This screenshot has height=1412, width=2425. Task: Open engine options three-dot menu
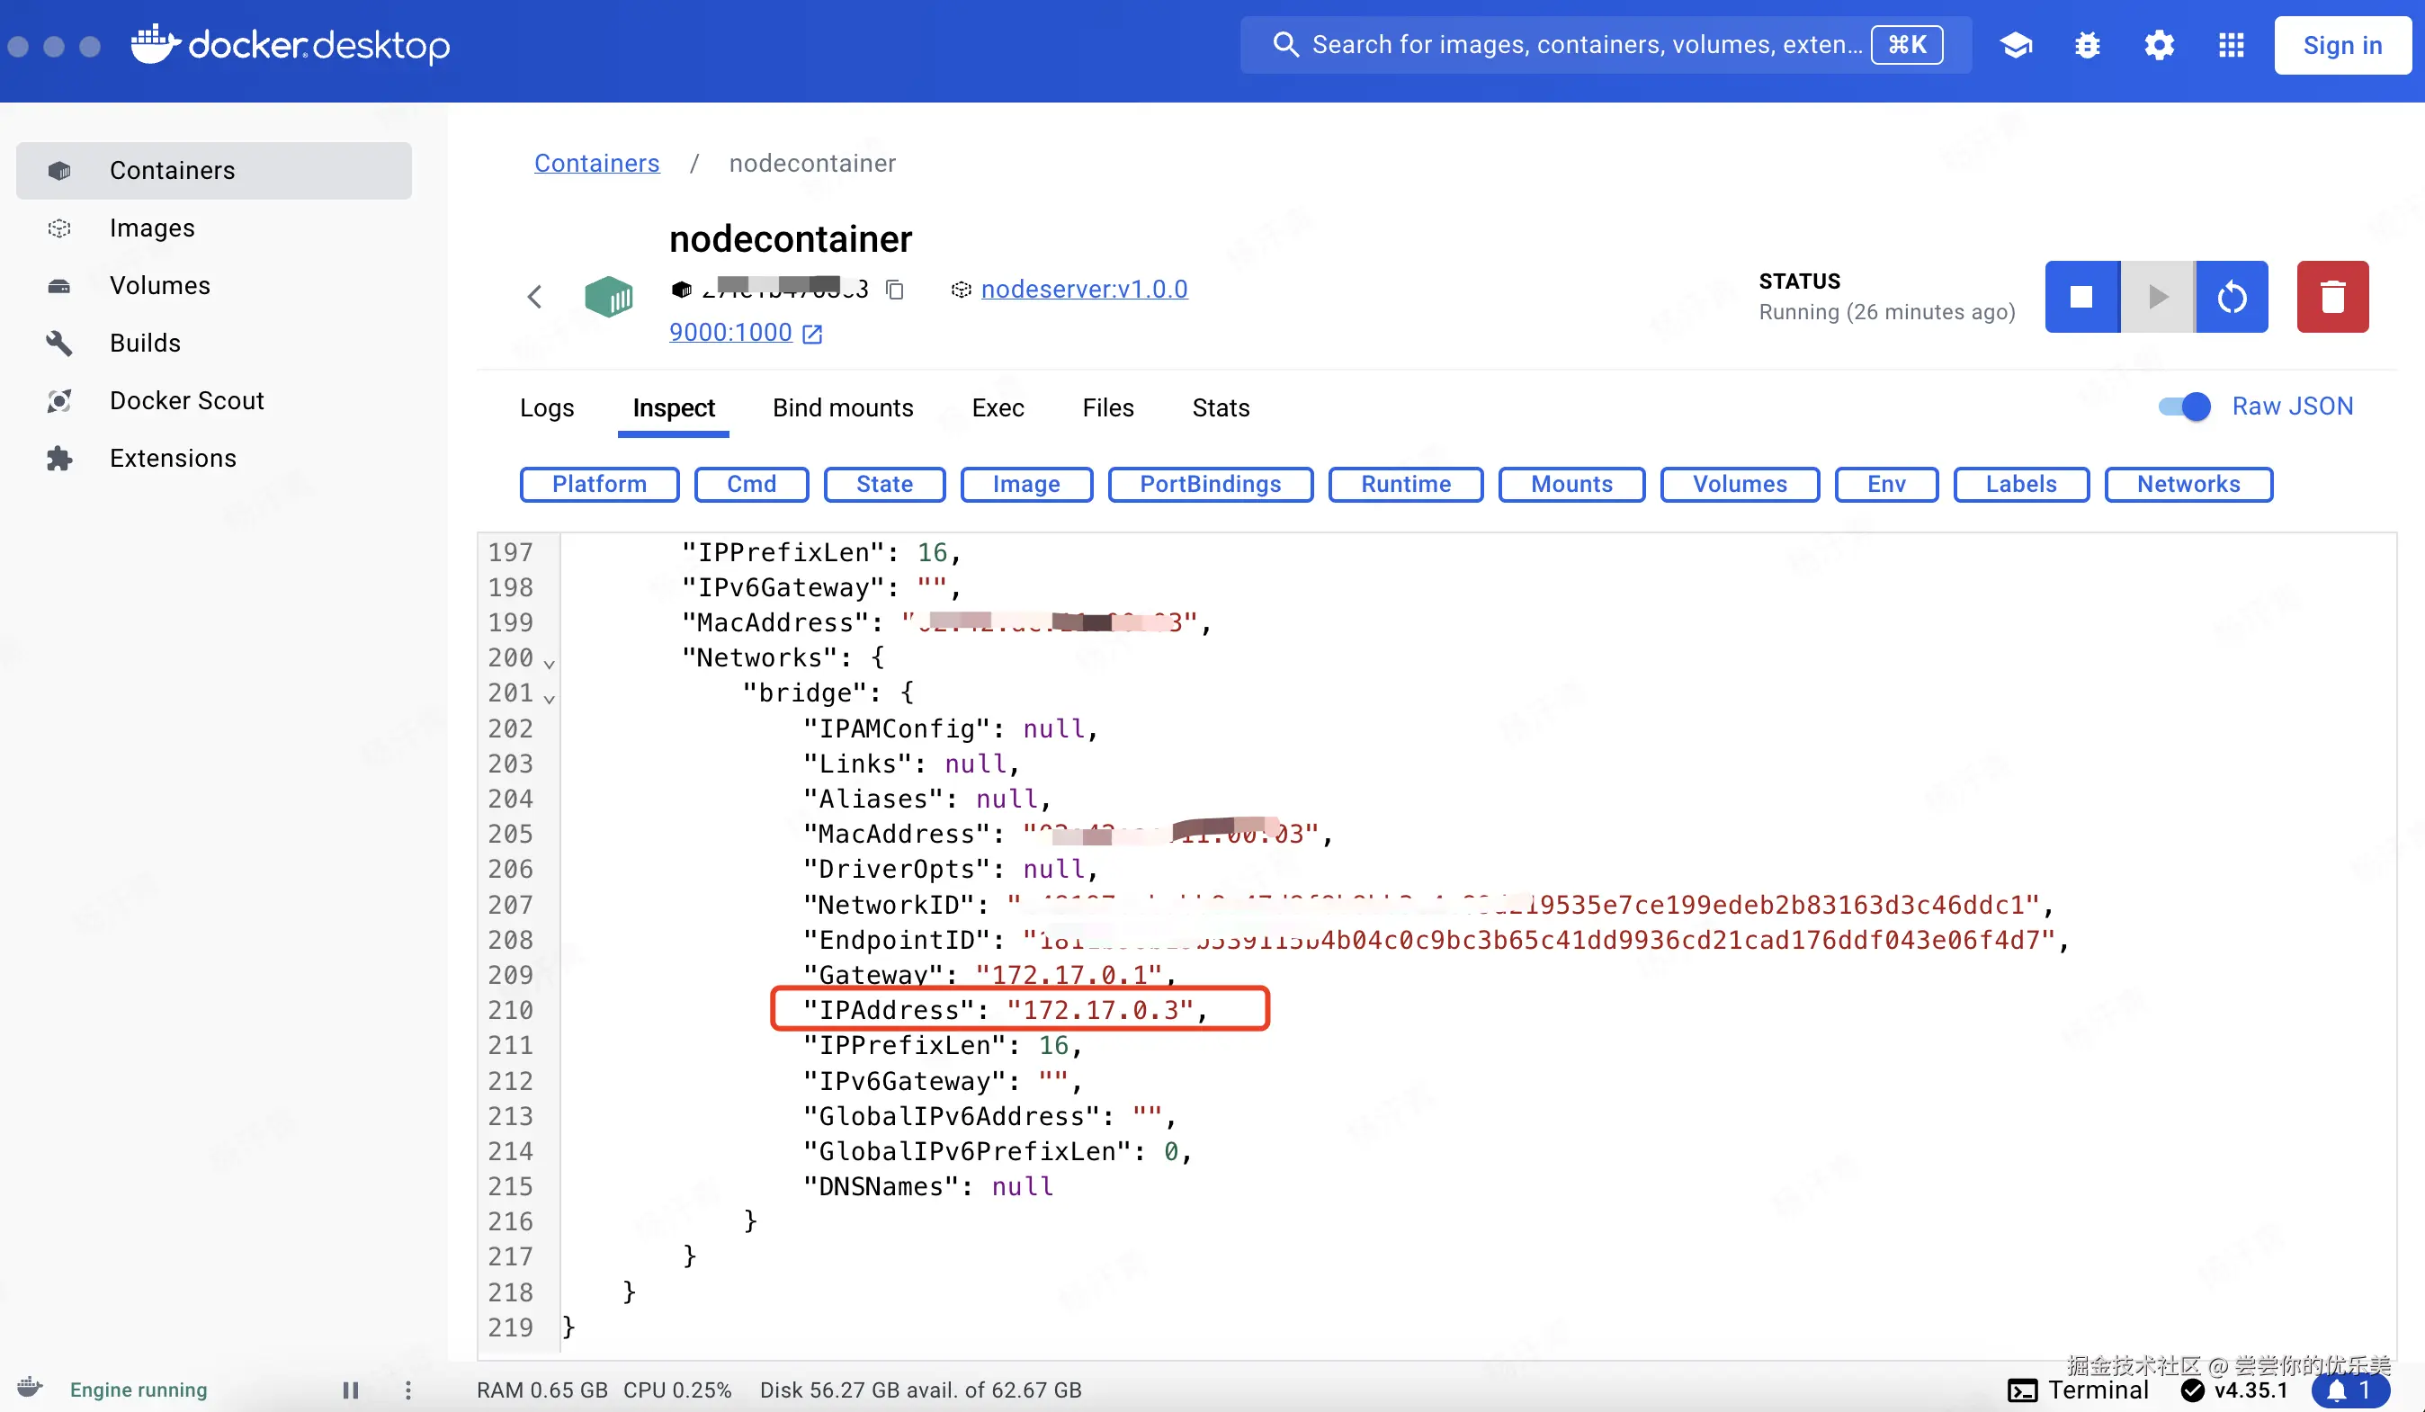click(408, 1390)
